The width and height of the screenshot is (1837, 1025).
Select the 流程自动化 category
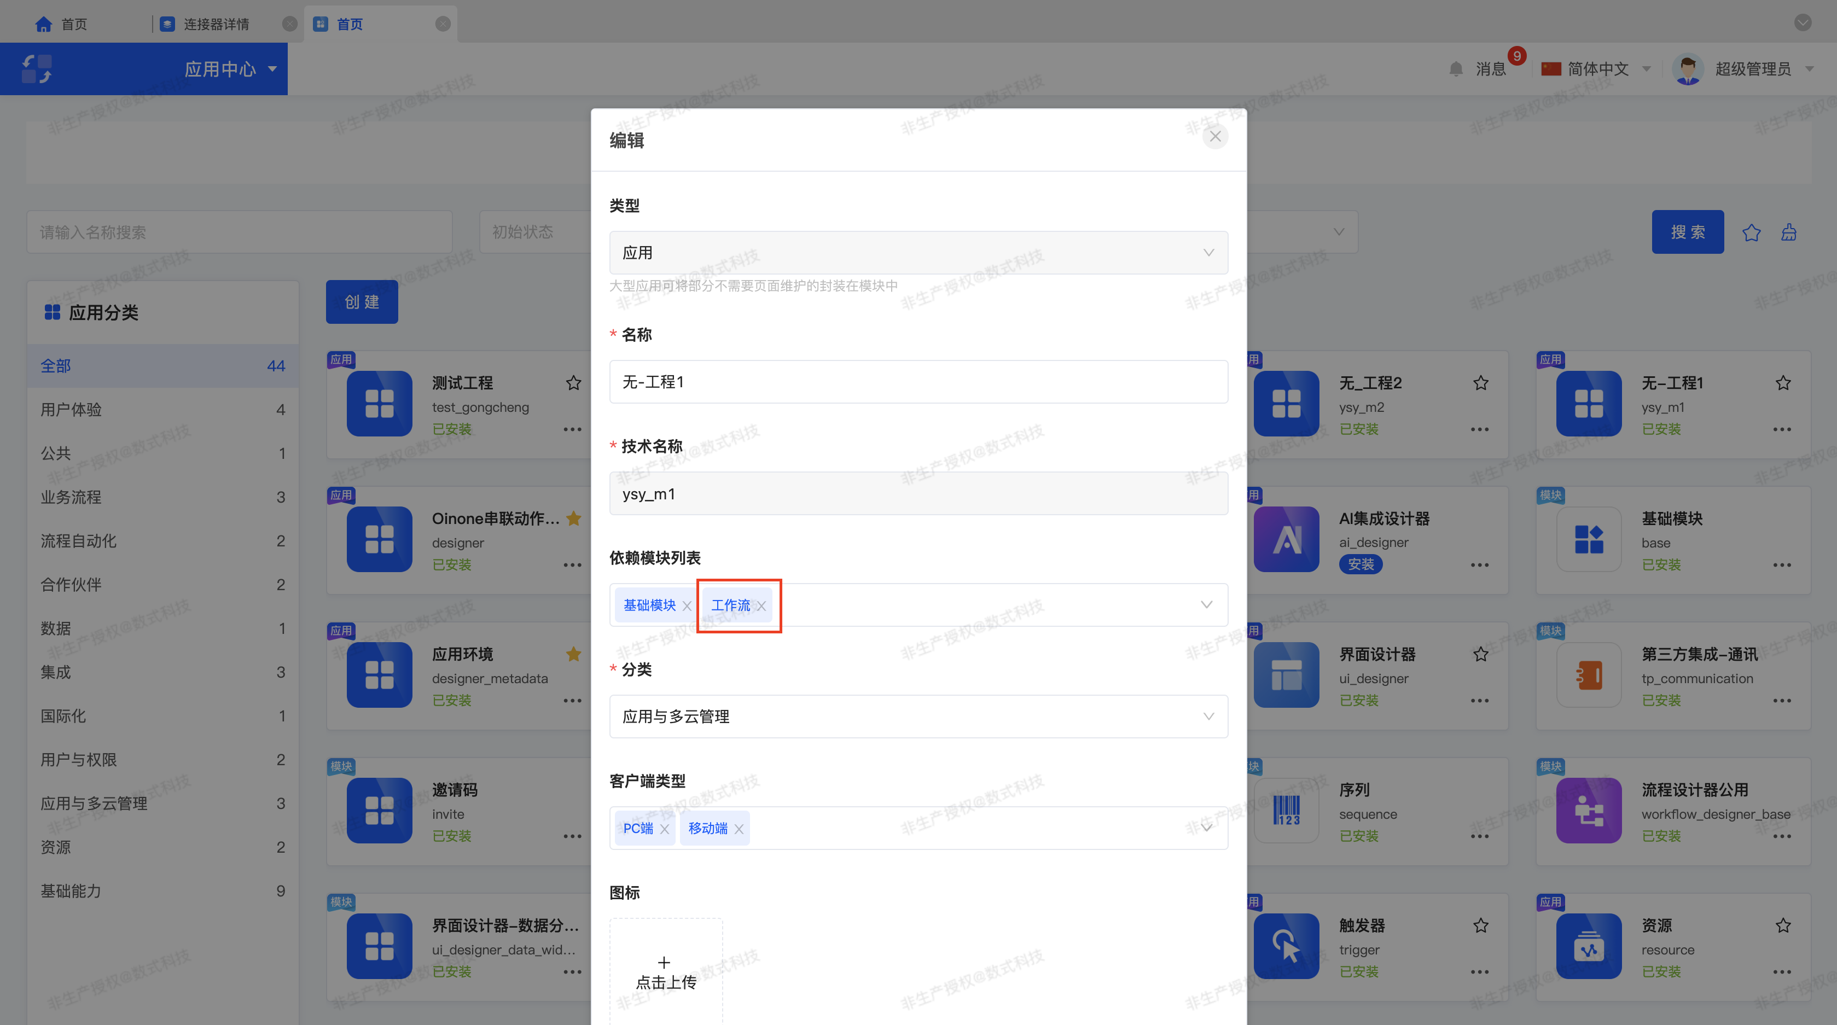[x=162, y=541]
